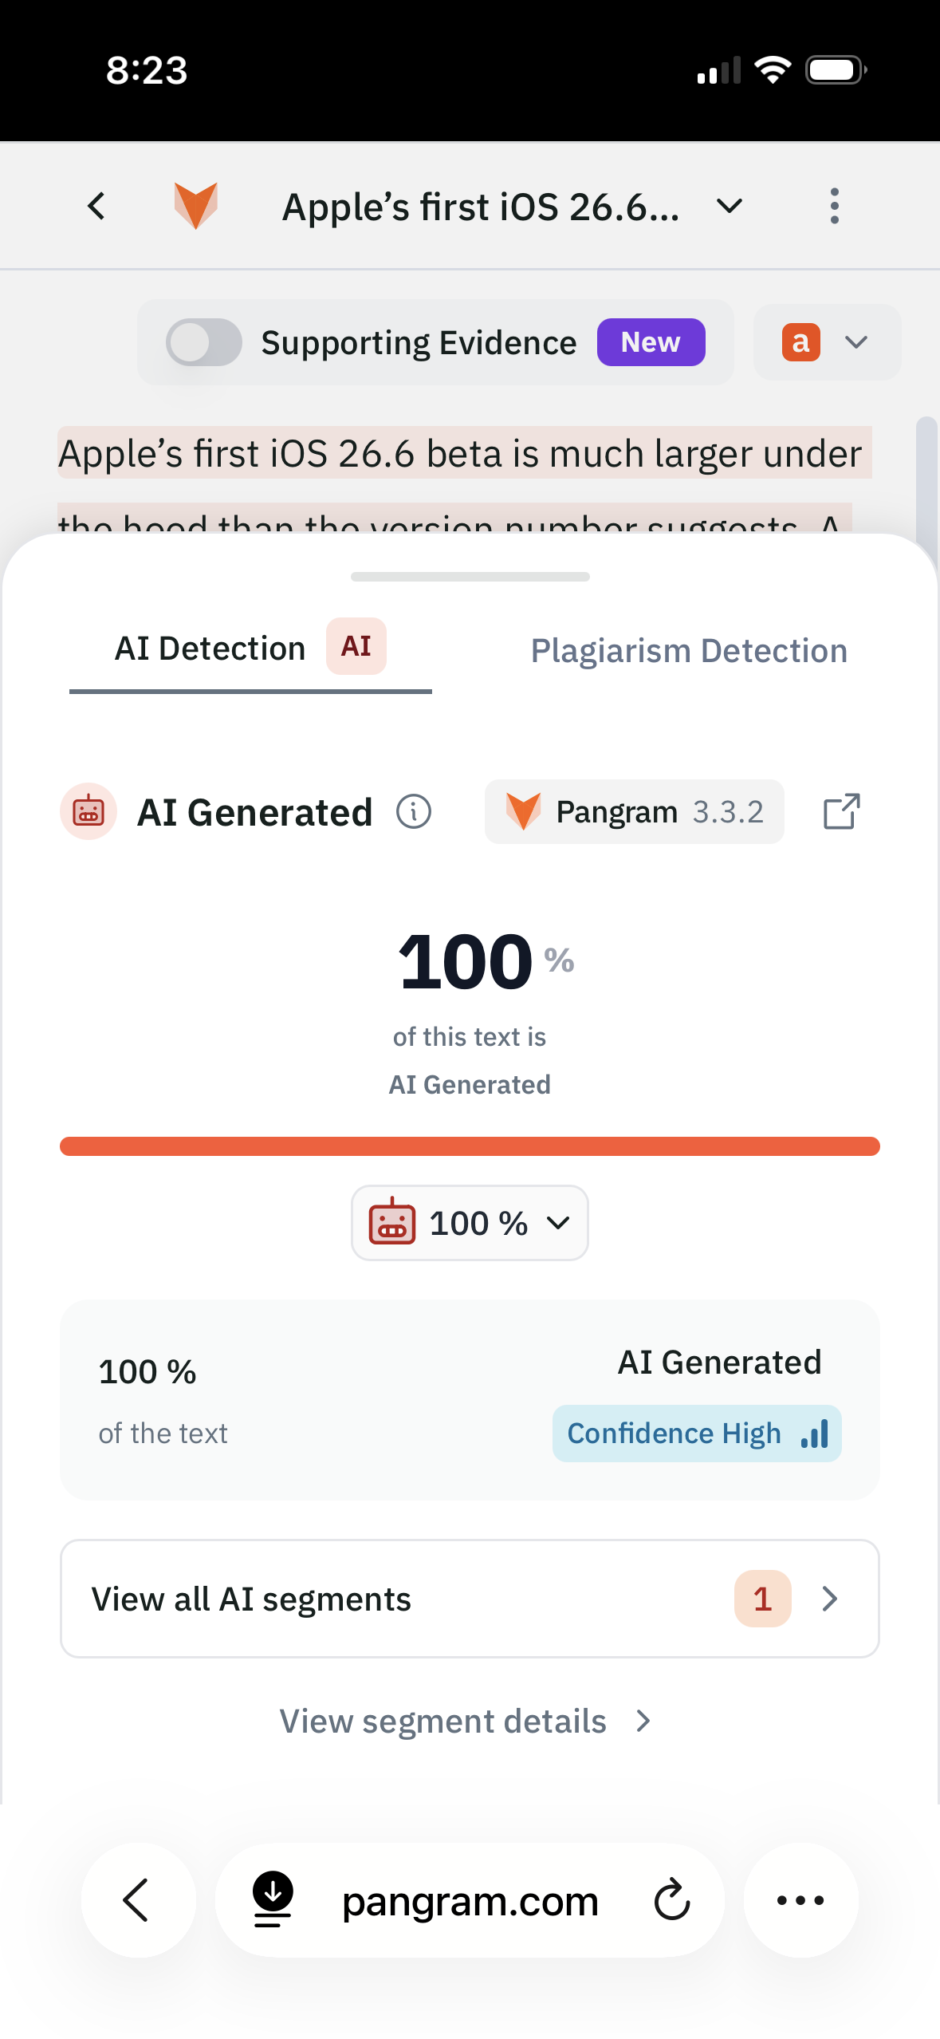
Task: Click the Pangram 3.3.2 version badge
Action: [634, 811]
